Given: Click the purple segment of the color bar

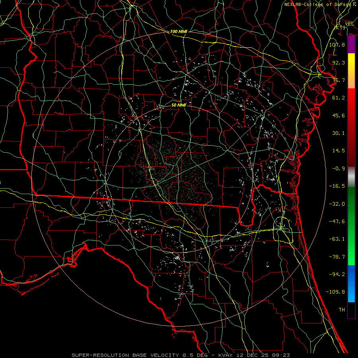Looking at the screenshot, I should (351, 44).
